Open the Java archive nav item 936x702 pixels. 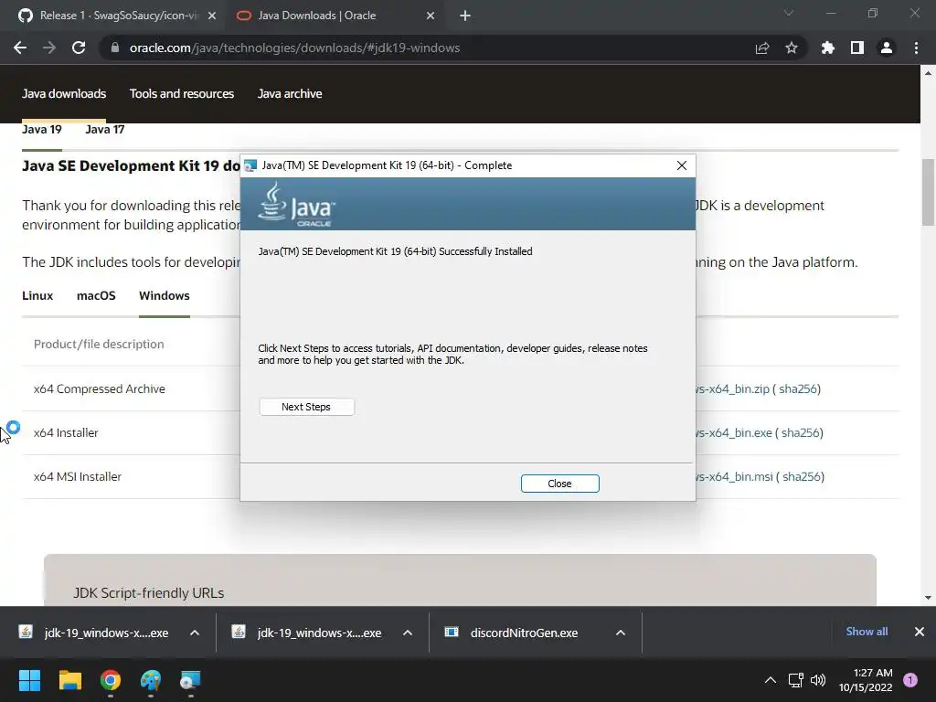[x=290, y=94]
